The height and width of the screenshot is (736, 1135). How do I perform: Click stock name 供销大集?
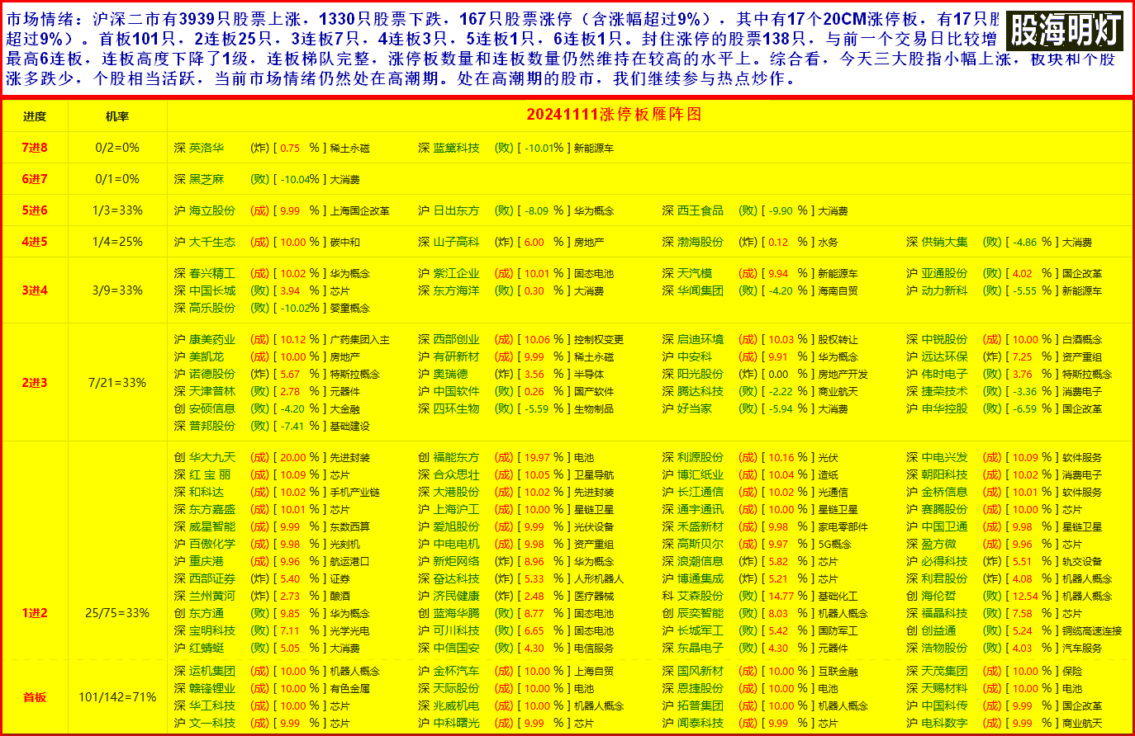(x=944, y=242)
